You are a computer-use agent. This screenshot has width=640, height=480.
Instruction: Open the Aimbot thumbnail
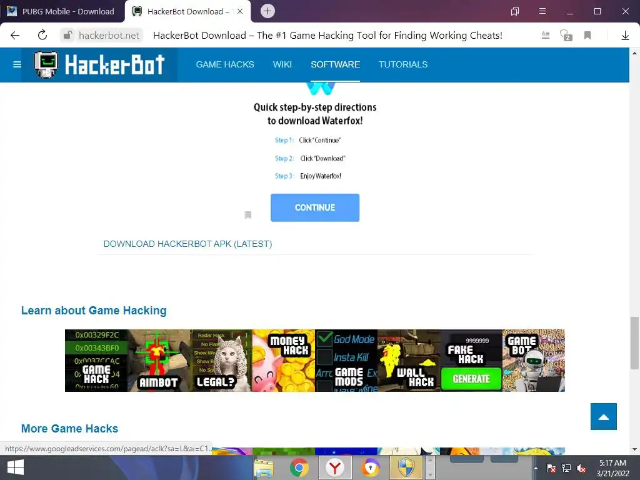click(159, 361)
